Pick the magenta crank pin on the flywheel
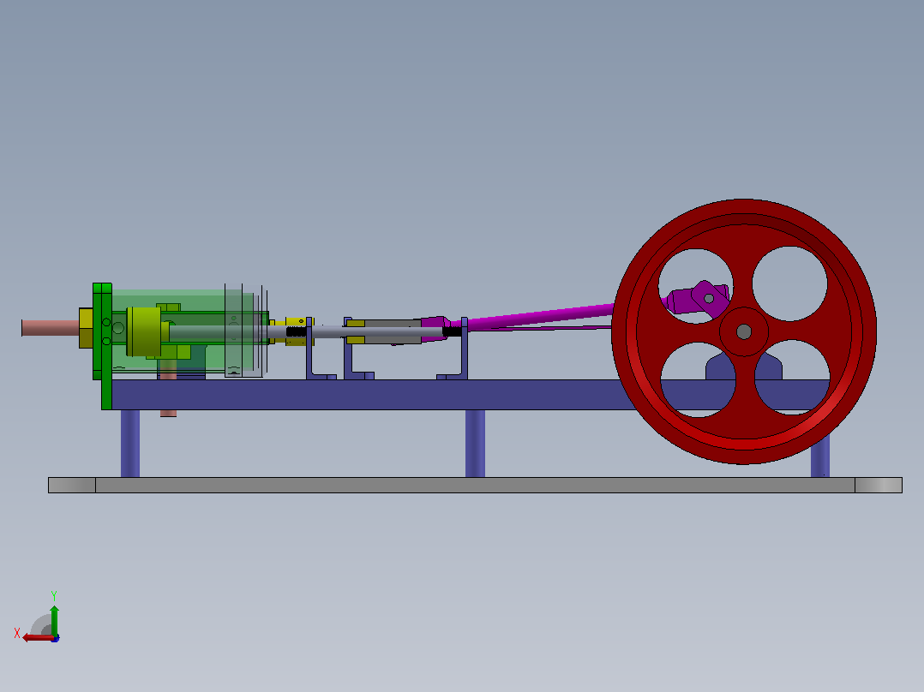This screenshot has height=692, width=924. click(x=709, y=299)
